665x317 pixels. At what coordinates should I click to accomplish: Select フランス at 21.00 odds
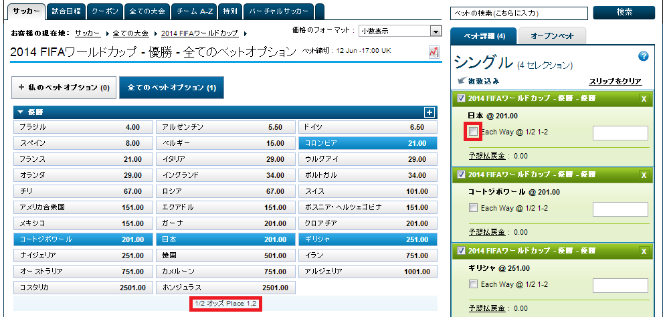coord(83,159)
